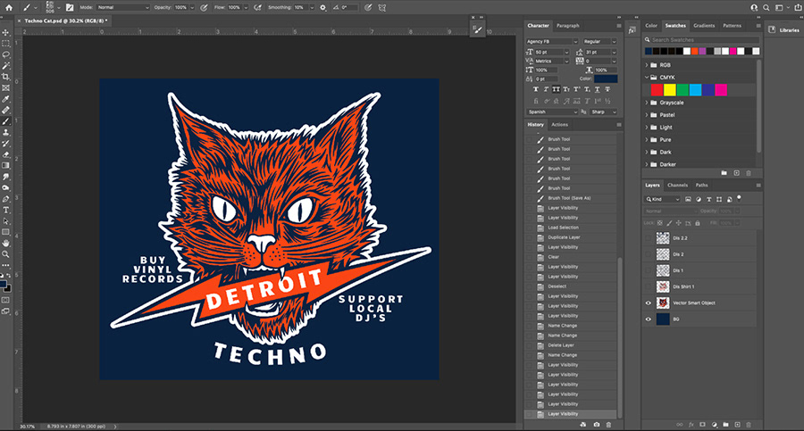Open the Libraries panel icon
This screenshot has width=804, height=431.
coord(772,29)
